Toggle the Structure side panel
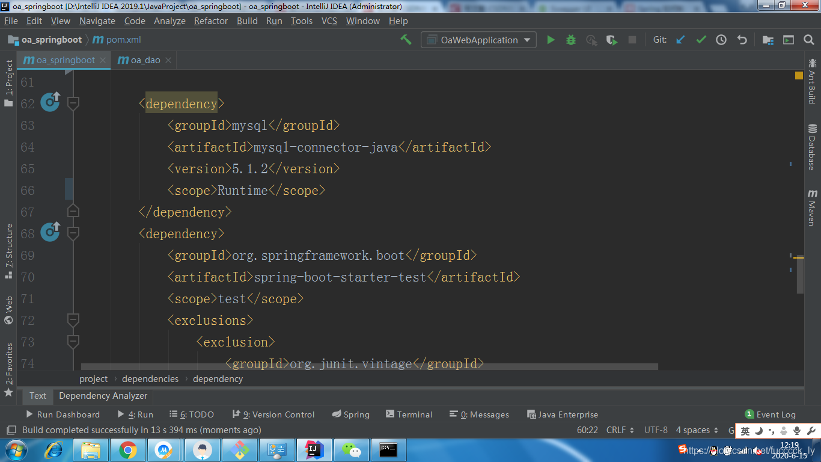 point(8,251)
